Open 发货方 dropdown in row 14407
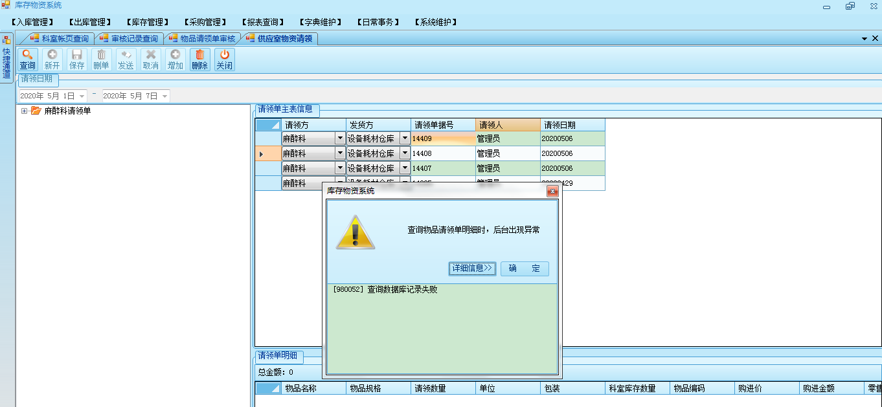 pos(405,168)
